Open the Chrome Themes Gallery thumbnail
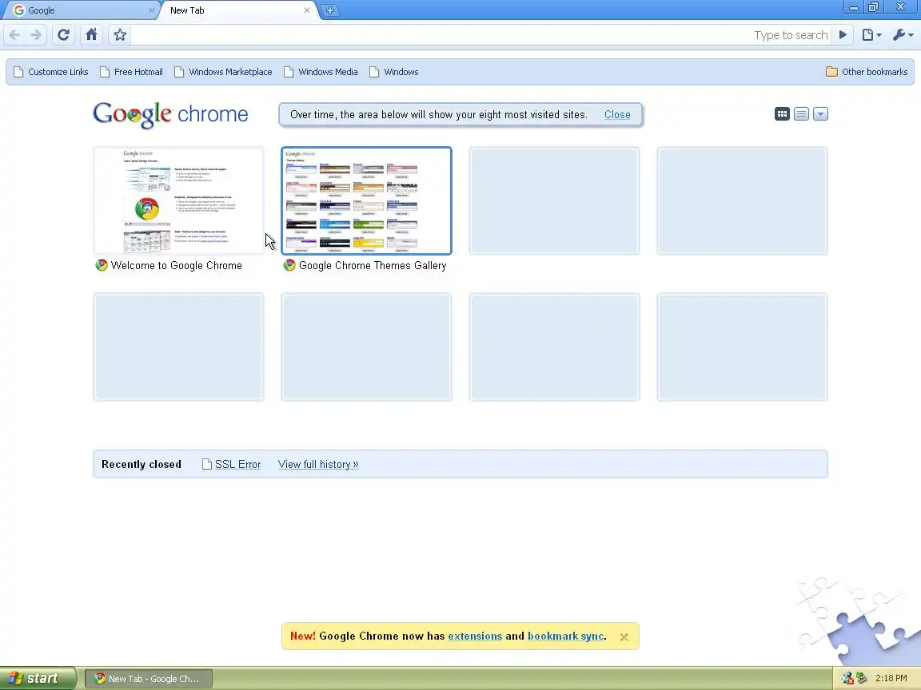 [x=366, y=200]
